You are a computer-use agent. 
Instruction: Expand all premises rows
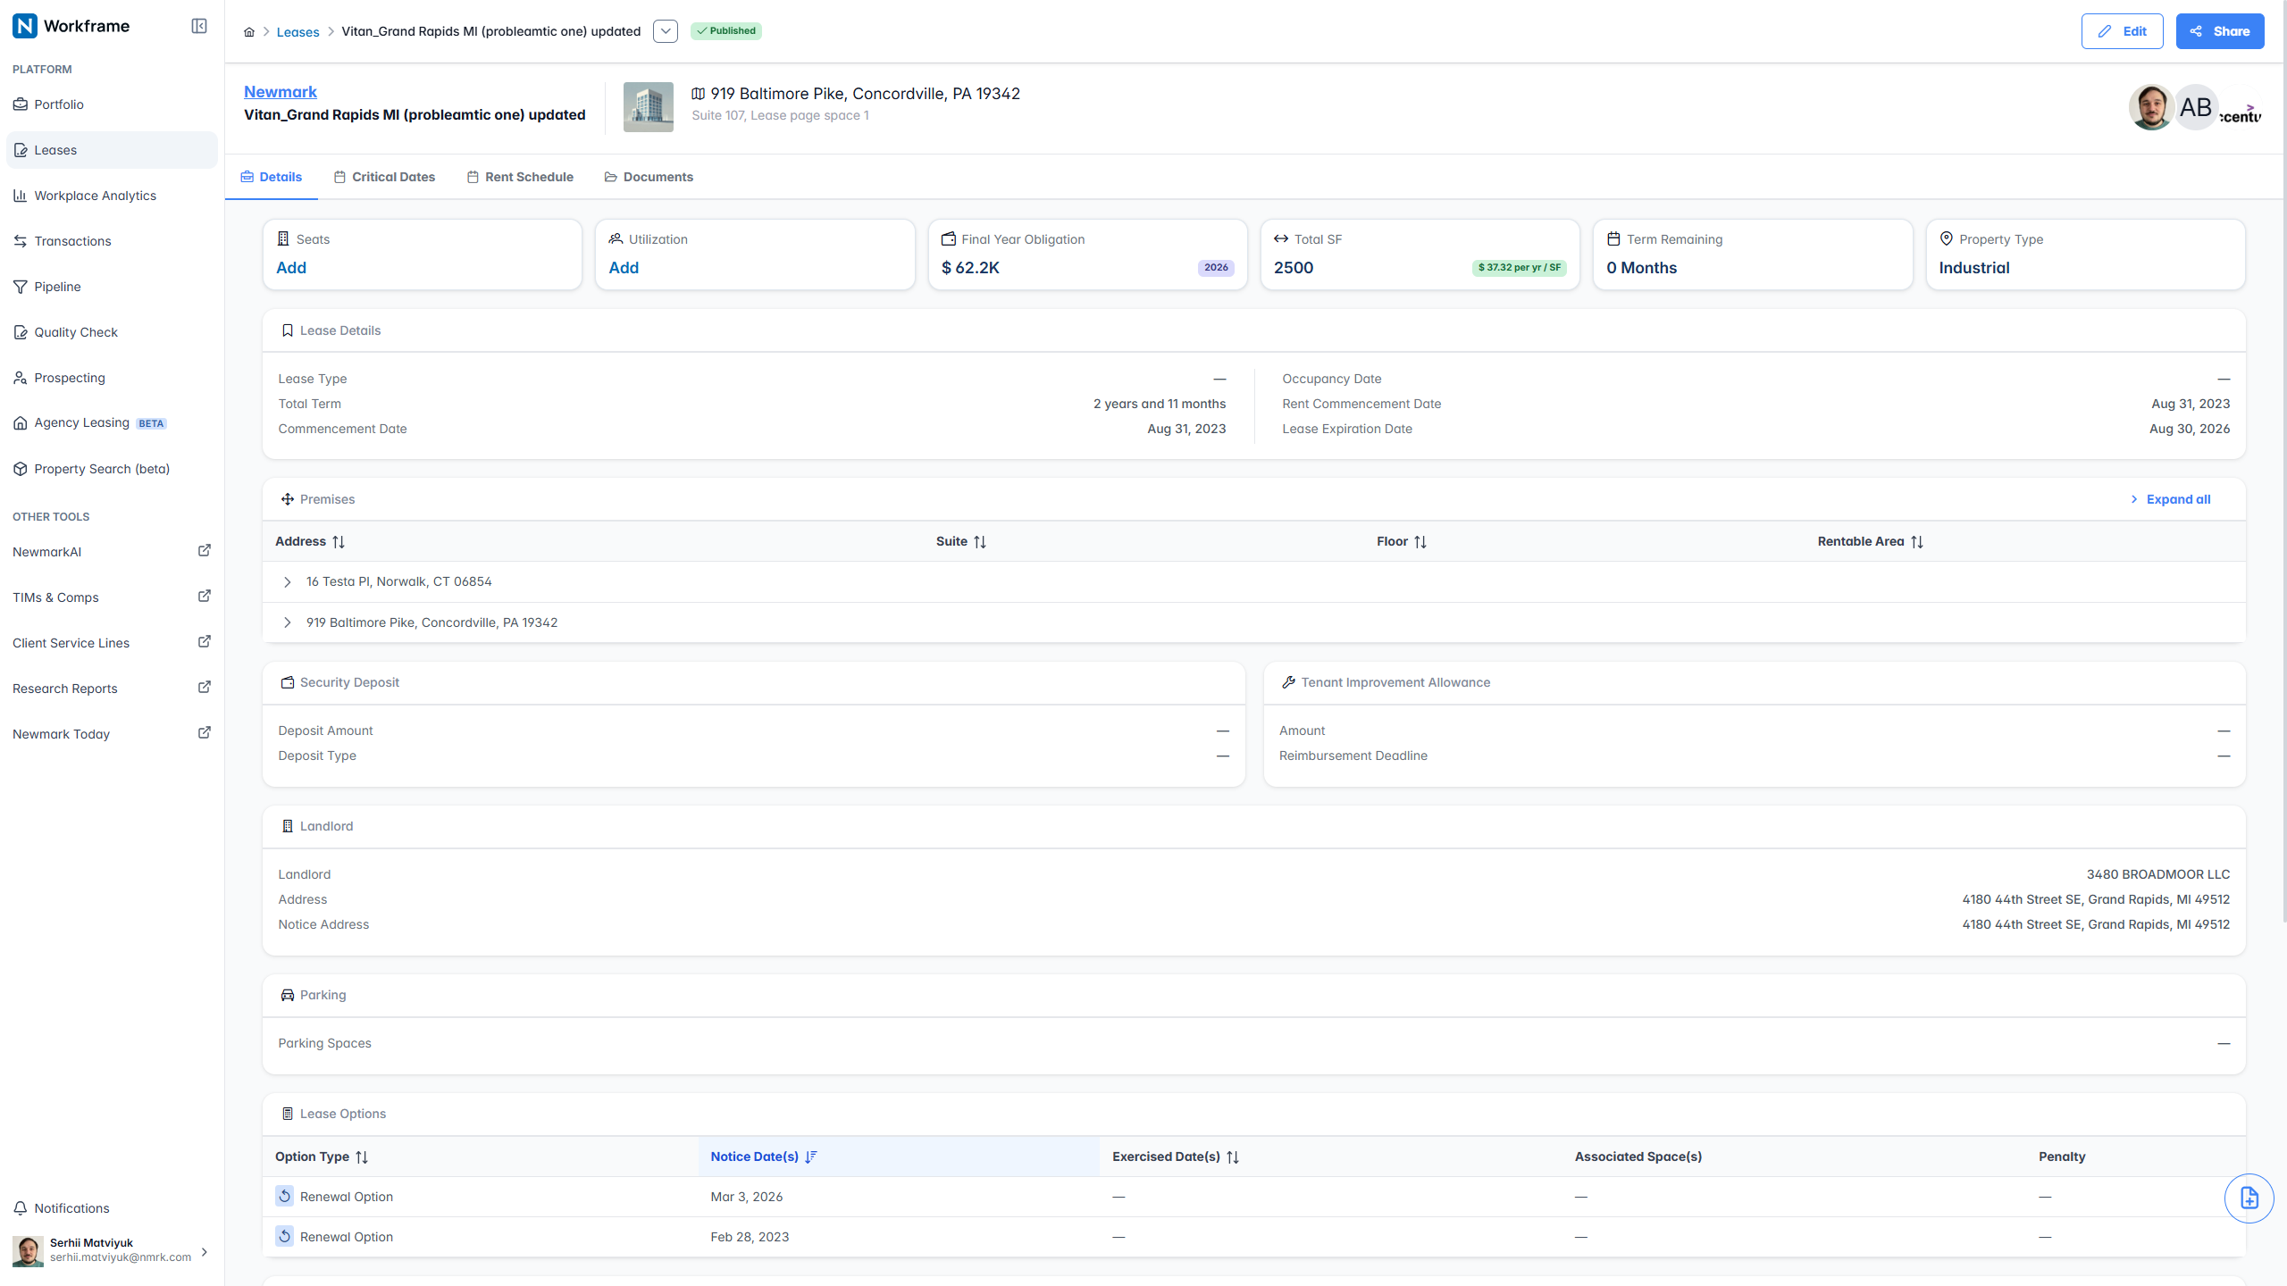tap(2170, 499)
